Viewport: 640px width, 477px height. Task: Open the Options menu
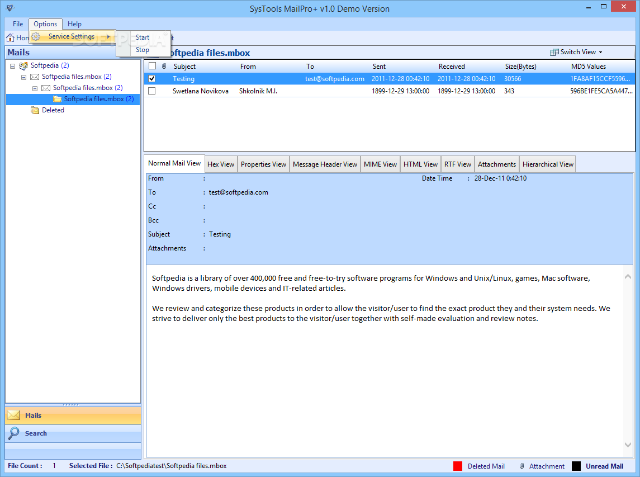pos(45,23)
